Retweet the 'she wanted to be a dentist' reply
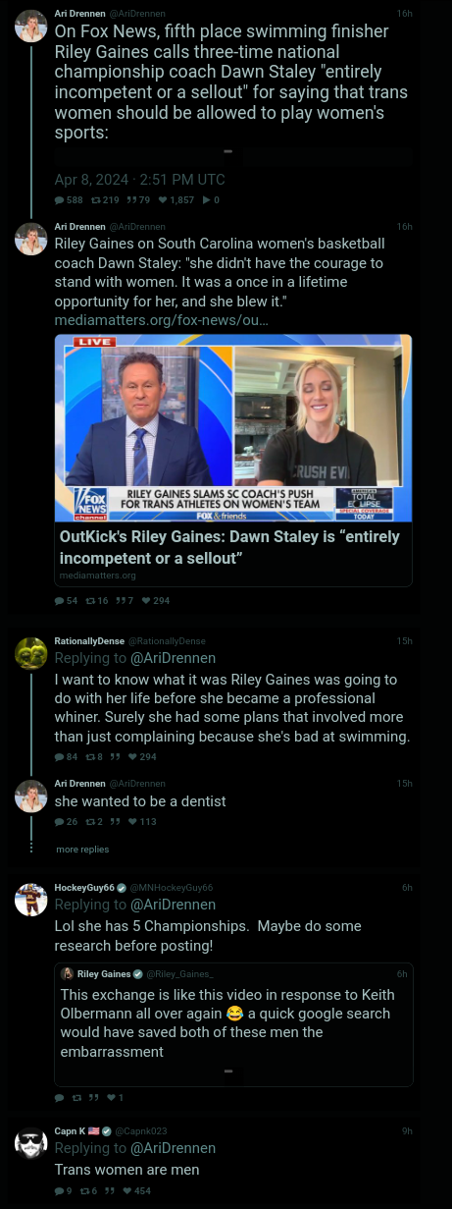Screen dimensions: 452x1209 (x=89, y=821)
